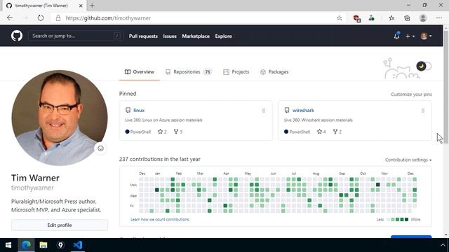Click 'Live 360: Linux on Azure session materials'

(x=163, y=120)
